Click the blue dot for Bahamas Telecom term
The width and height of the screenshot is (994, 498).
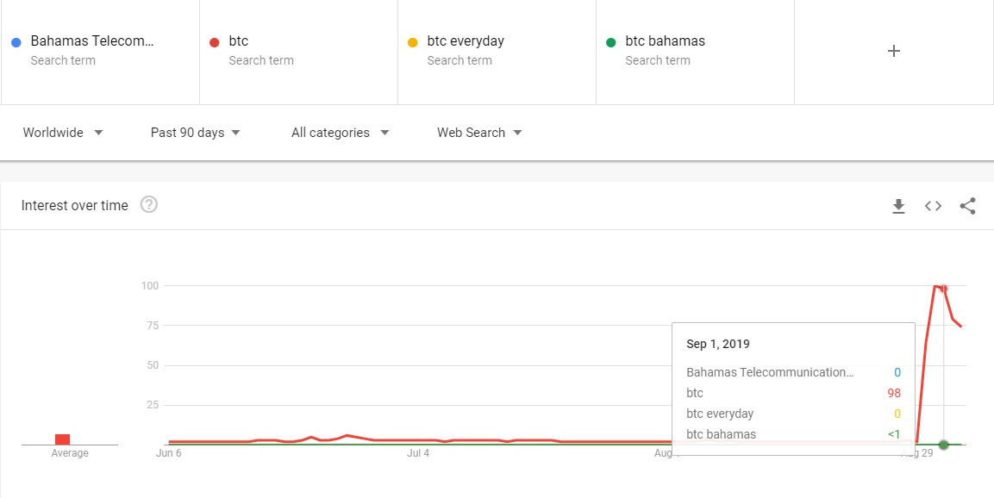16,42
